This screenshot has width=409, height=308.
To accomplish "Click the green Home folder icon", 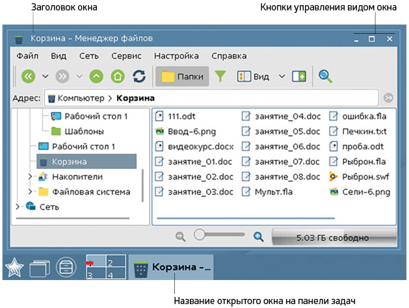I will pyautogui.click(x=117, y=76).
